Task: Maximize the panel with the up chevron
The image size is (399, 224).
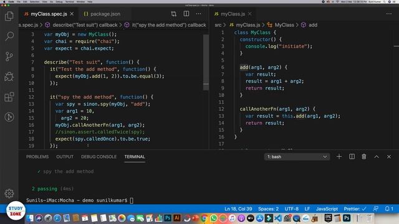Action: 377,157
